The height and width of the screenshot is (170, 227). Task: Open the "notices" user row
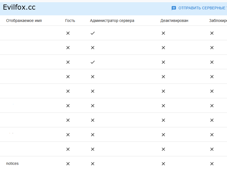pyautogui.click(x=12, y=163)
